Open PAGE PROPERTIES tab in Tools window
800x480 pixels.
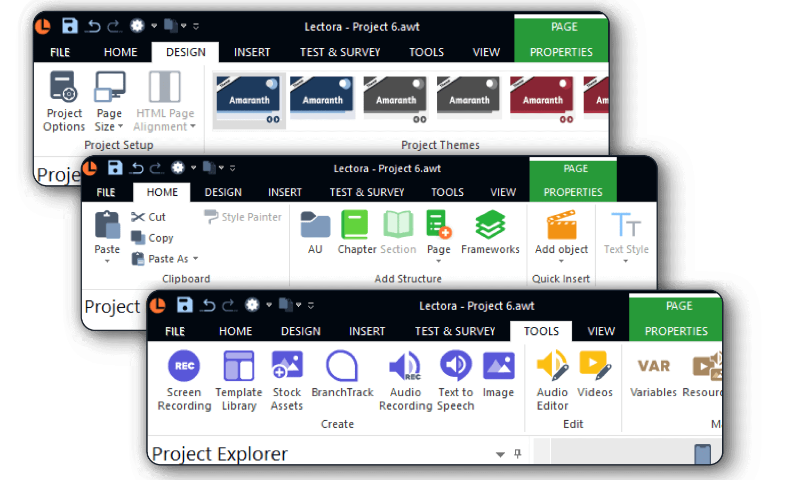tap(676, 318)
